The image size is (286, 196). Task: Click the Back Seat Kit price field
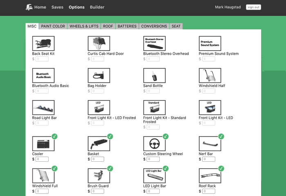42,59
